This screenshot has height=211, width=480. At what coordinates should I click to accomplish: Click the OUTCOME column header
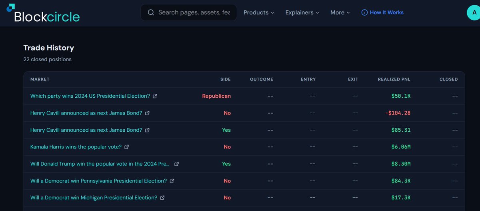click(x=262, y=79)
